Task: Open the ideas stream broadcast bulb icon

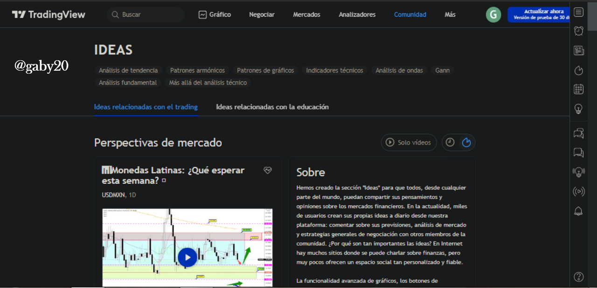Action: point(579,172)
